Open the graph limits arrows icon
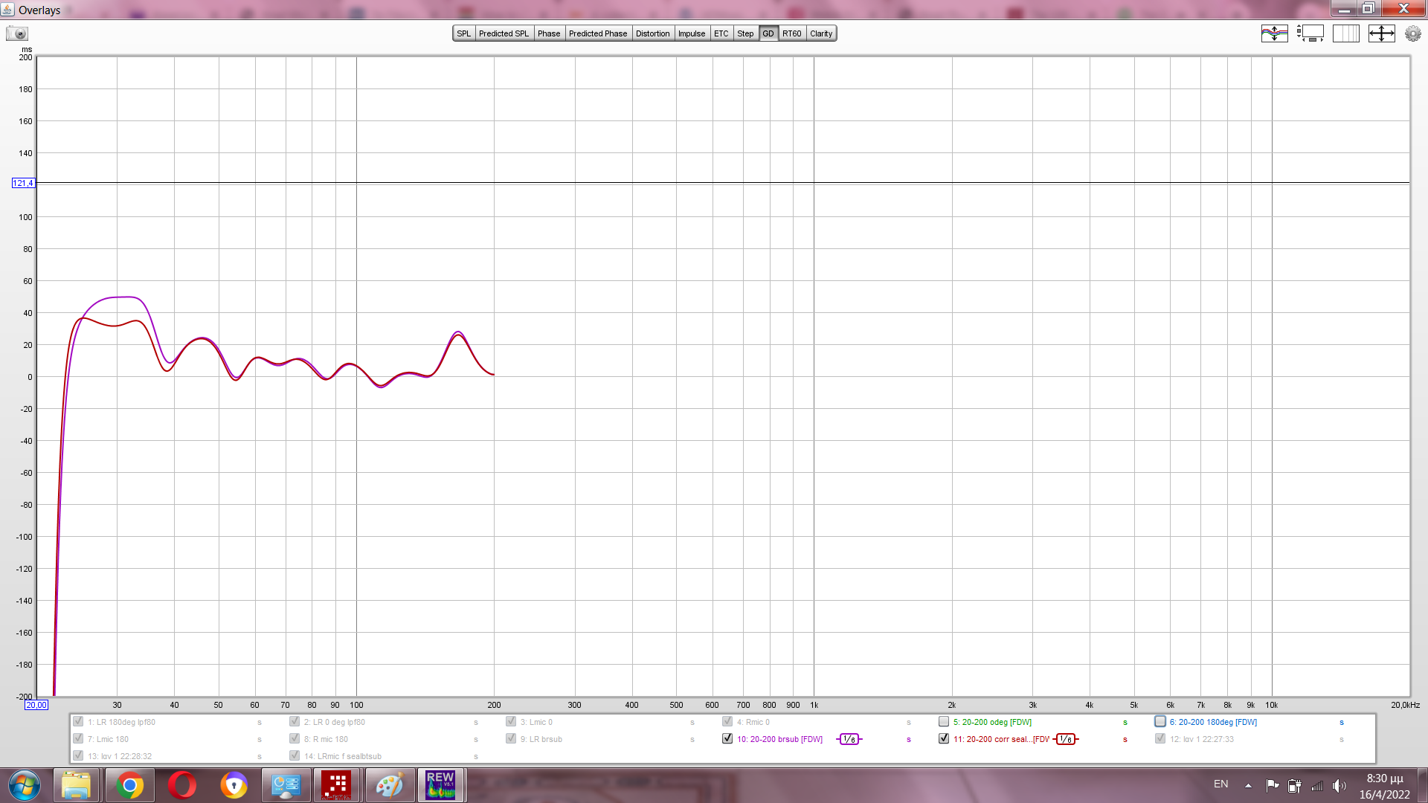The width and height of the screenshot is (1428, 803). pyautogui.click(x=1381, y=33)
